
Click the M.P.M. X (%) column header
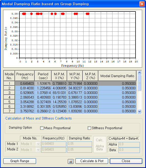coord(59,76)
